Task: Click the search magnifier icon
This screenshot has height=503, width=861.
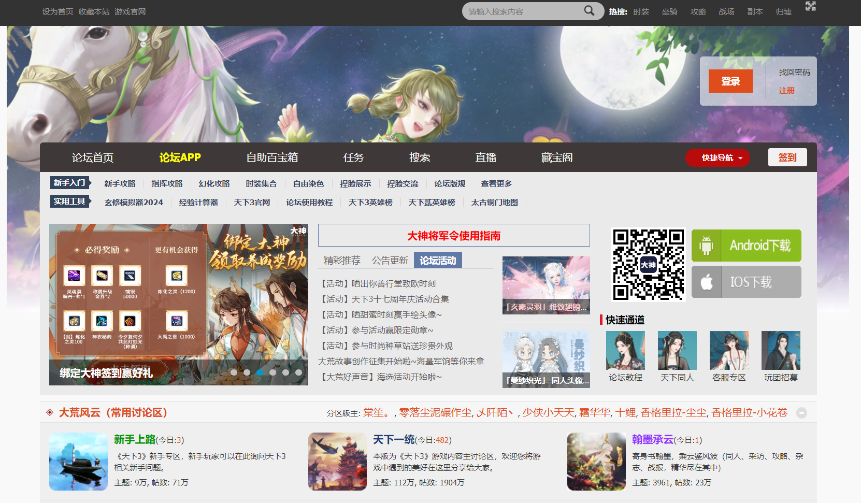Action: pyautogui.click(x=589, y=11)
